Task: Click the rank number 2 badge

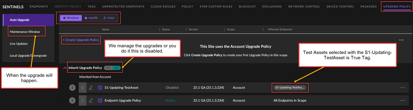Action: tap(72, 100)
